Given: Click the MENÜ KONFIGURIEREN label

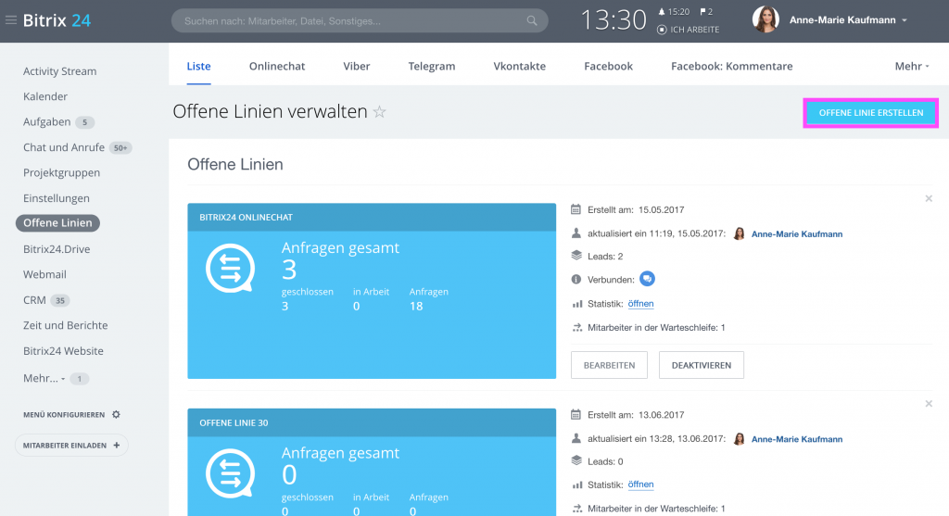Looking at the screenshot, I should 64,414.
